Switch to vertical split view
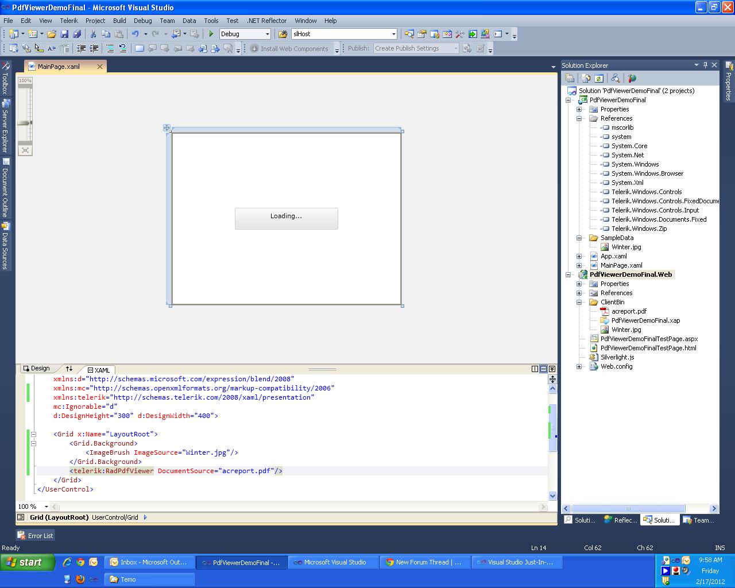 pos(535,369)
